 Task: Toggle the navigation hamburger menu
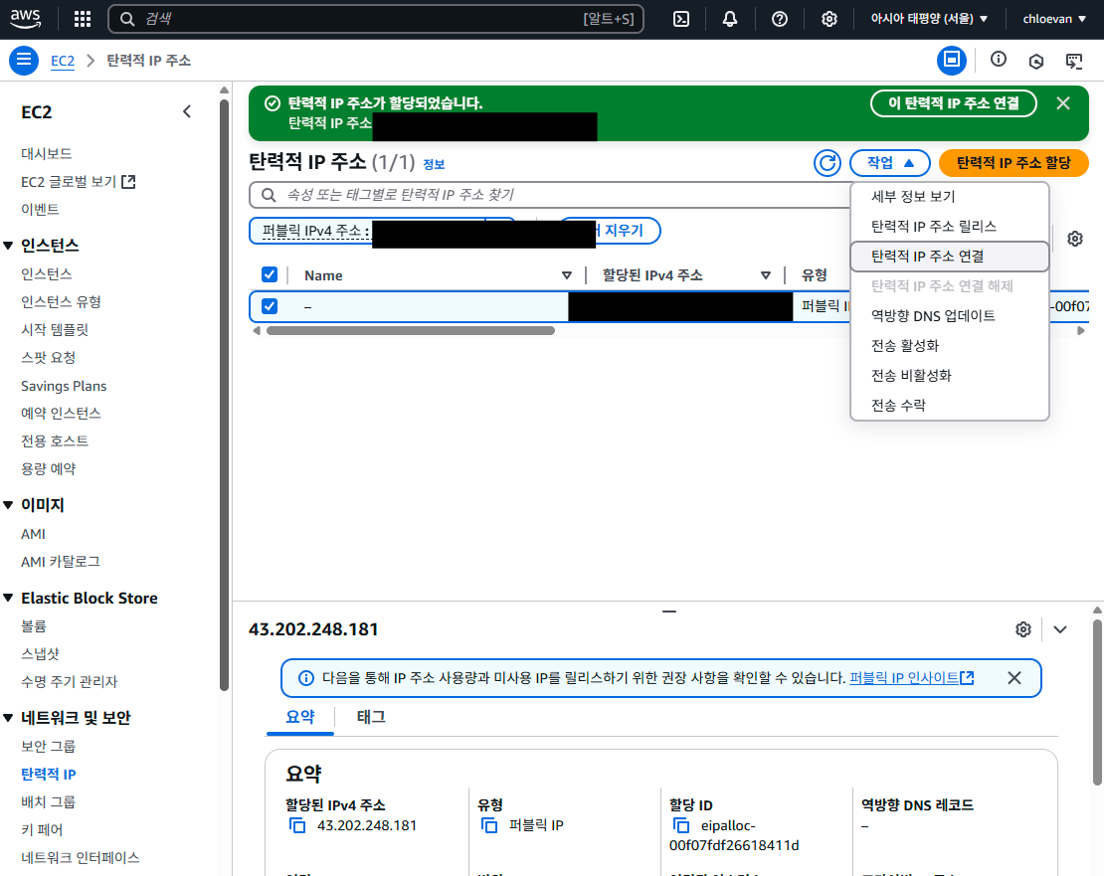(23, 60)
